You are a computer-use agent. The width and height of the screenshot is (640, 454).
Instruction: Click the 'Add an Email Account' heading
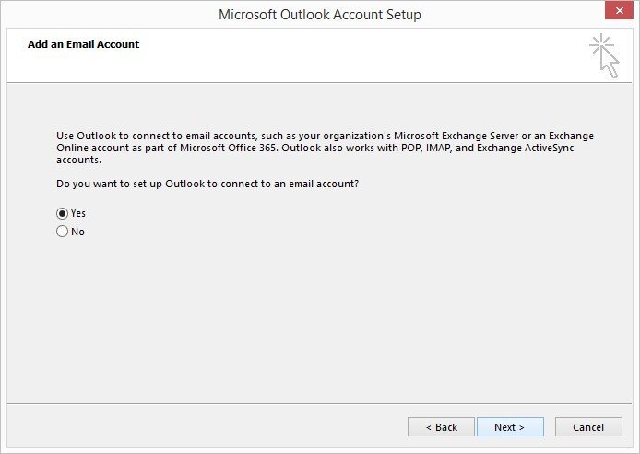click(83, 44)
